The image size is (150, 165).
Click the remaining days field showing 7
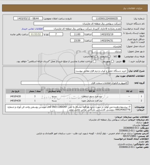tap(56, 34)
